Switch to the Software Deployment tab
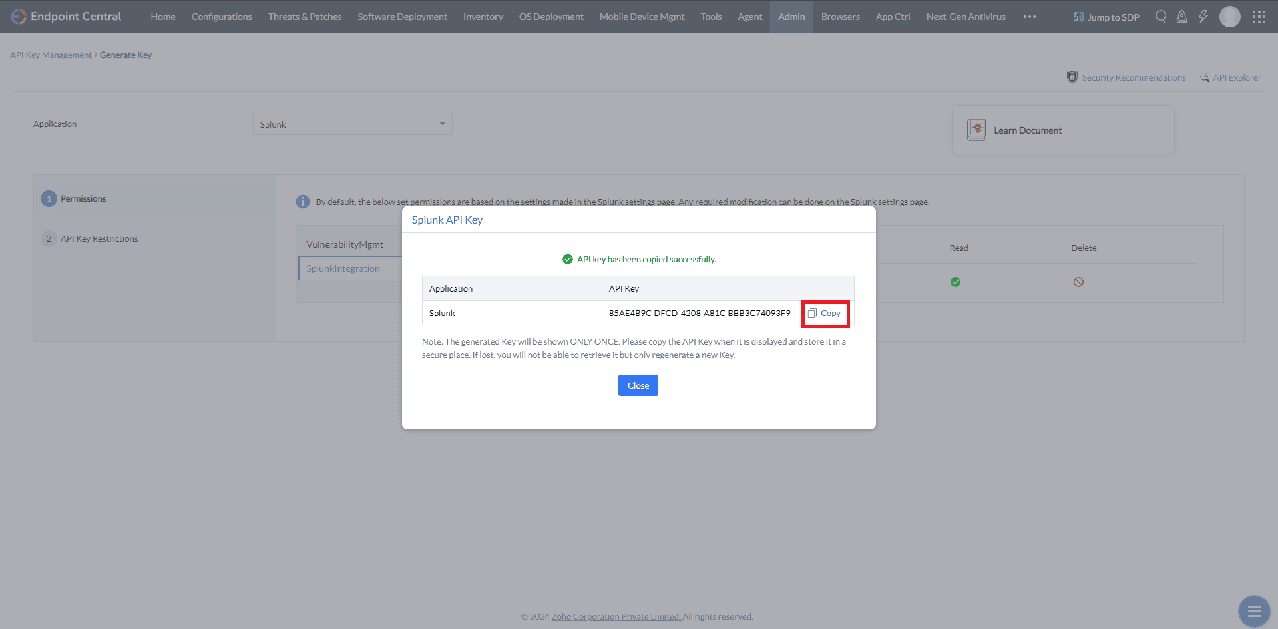 (x=402, y=17)
